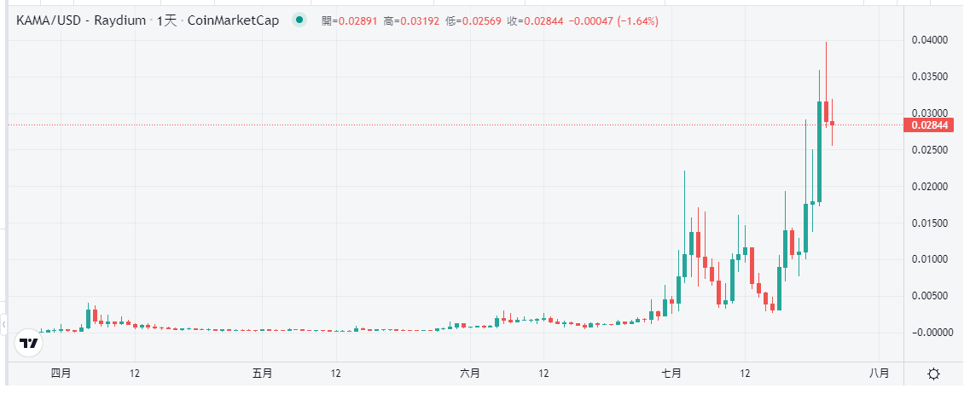
Task: Click the 八月 date on time axis
Action: (x=878, y=374)
